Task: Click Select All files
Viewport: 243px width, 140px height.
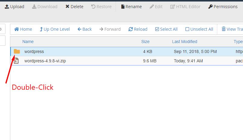Action: 166,29
